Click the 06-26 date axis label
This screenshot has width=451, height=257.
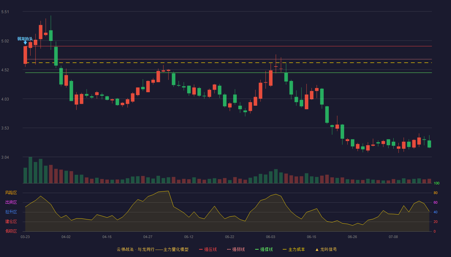point(352,237)
